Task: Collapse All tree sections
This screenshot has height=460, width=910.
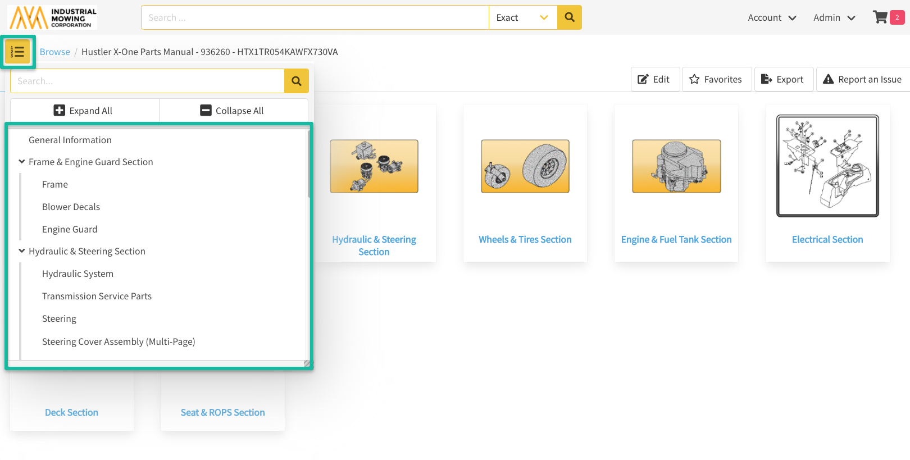Action: [x=233, y=111]
